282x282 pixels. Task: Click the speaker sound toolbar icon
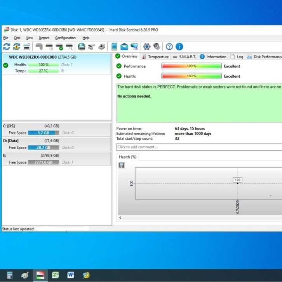point(157,47)
